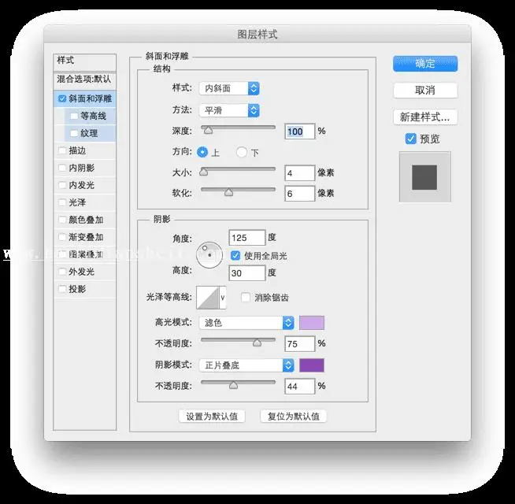This screenshot has width=515, height=504.
Task: Enable the 纹理 checkbox
Action: click(74, 133)
